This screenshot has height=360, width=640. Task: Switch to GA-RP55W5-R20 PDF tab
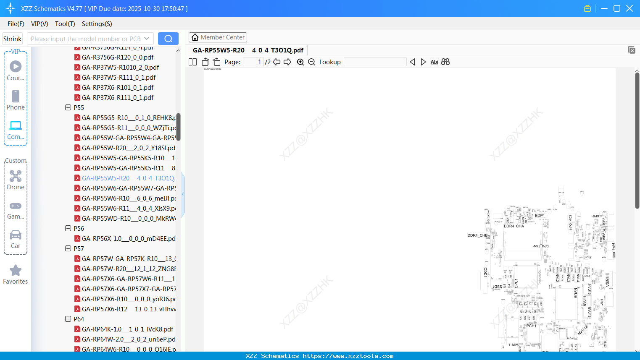(x=248, y=50)
